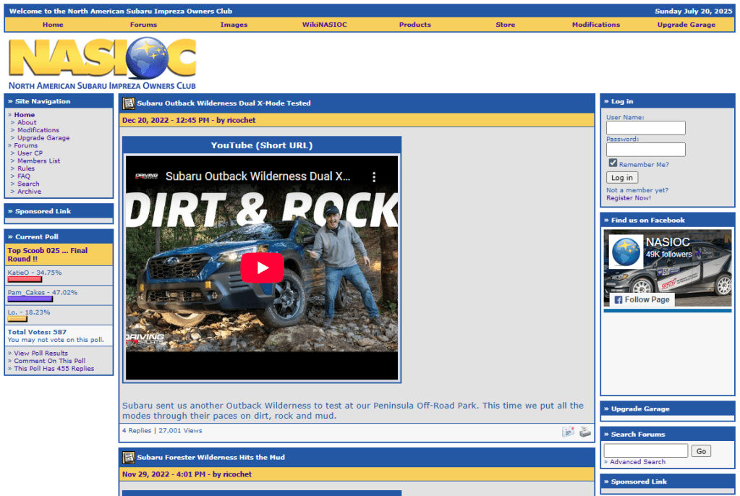This screenshot has width=740, height=496.
Task: Open the YouTube video options menu (three dots)
Action: (374, 176)
